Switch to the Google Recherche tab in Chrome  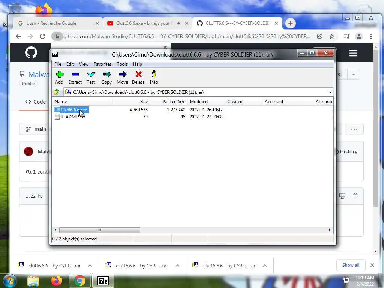pyautogui.click(x=58, y=23)
